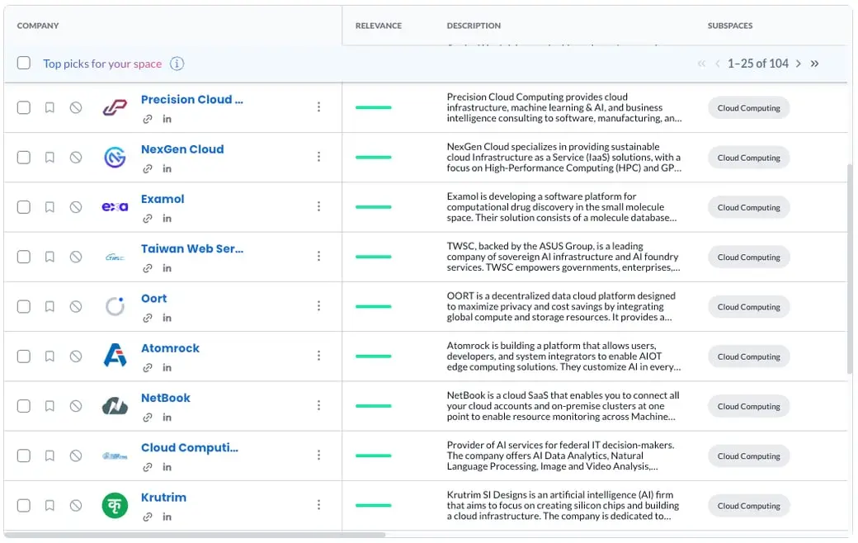Open LinkedIn icon for Oort
The image size is (858, 543).
pyautogui.click(x=167, y=318)
